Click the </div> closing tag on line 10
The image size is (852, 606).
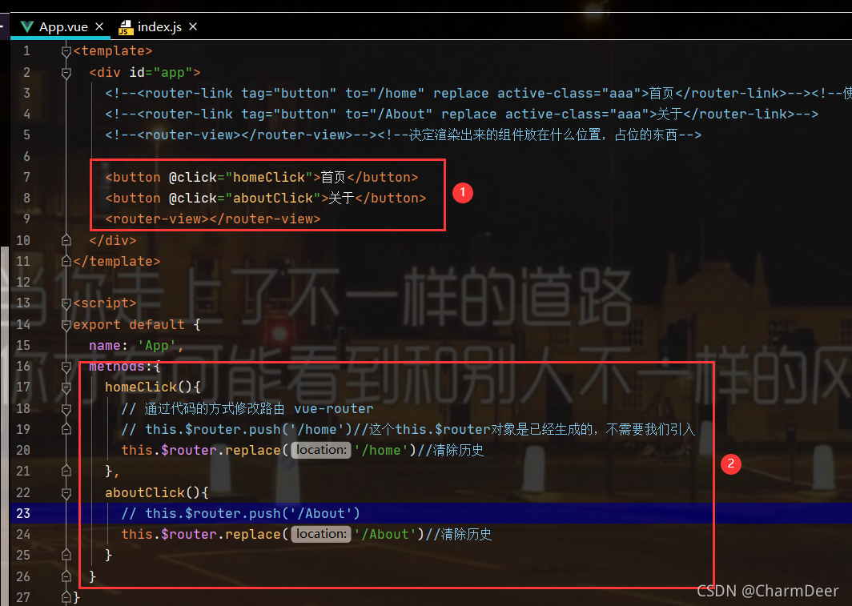pyautogui.click(x=113, y=240)
